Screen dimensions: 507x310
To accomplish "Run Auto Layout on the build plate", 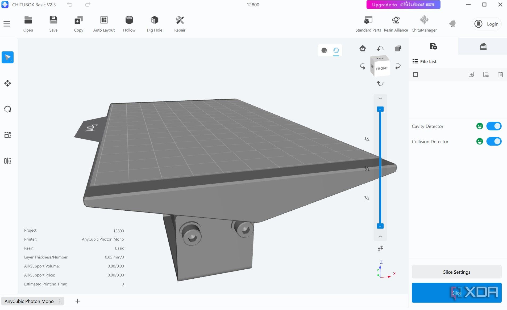I will (104, 24).
